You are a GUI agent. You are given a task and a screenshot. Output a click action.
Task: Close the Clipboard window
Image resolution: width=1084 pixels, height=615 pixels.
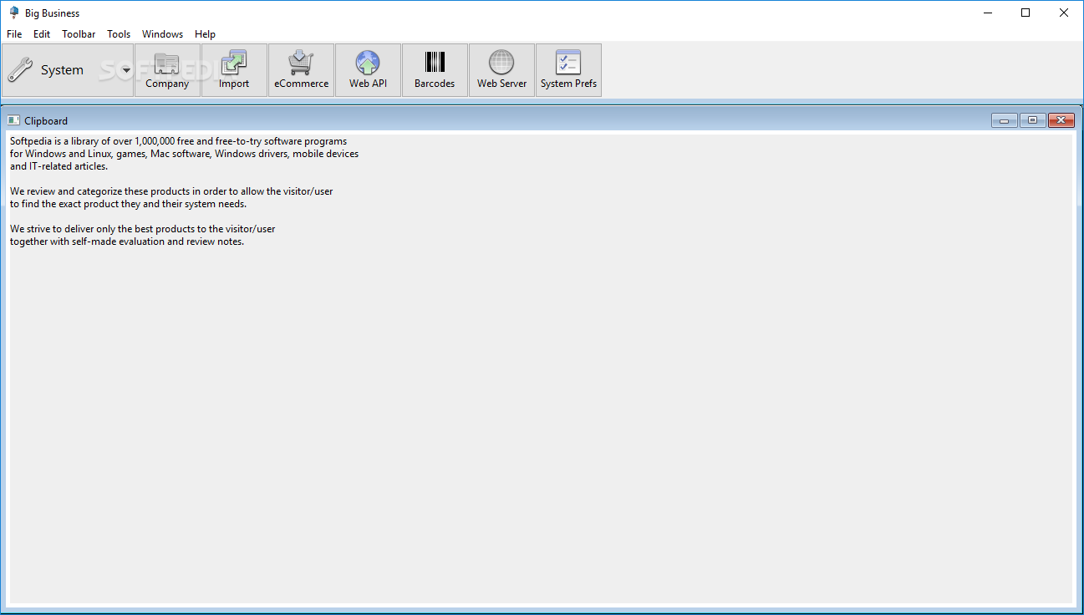(x=1061, y=120)
